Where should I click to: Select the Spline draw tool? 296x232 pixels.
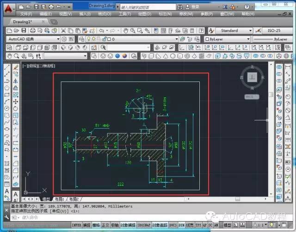tap(7, 122)
